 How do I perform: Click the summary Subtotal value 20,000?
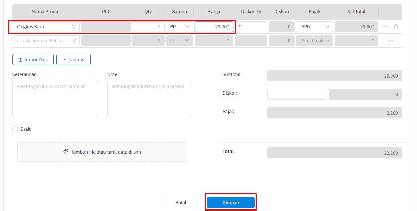pos(335,76)
